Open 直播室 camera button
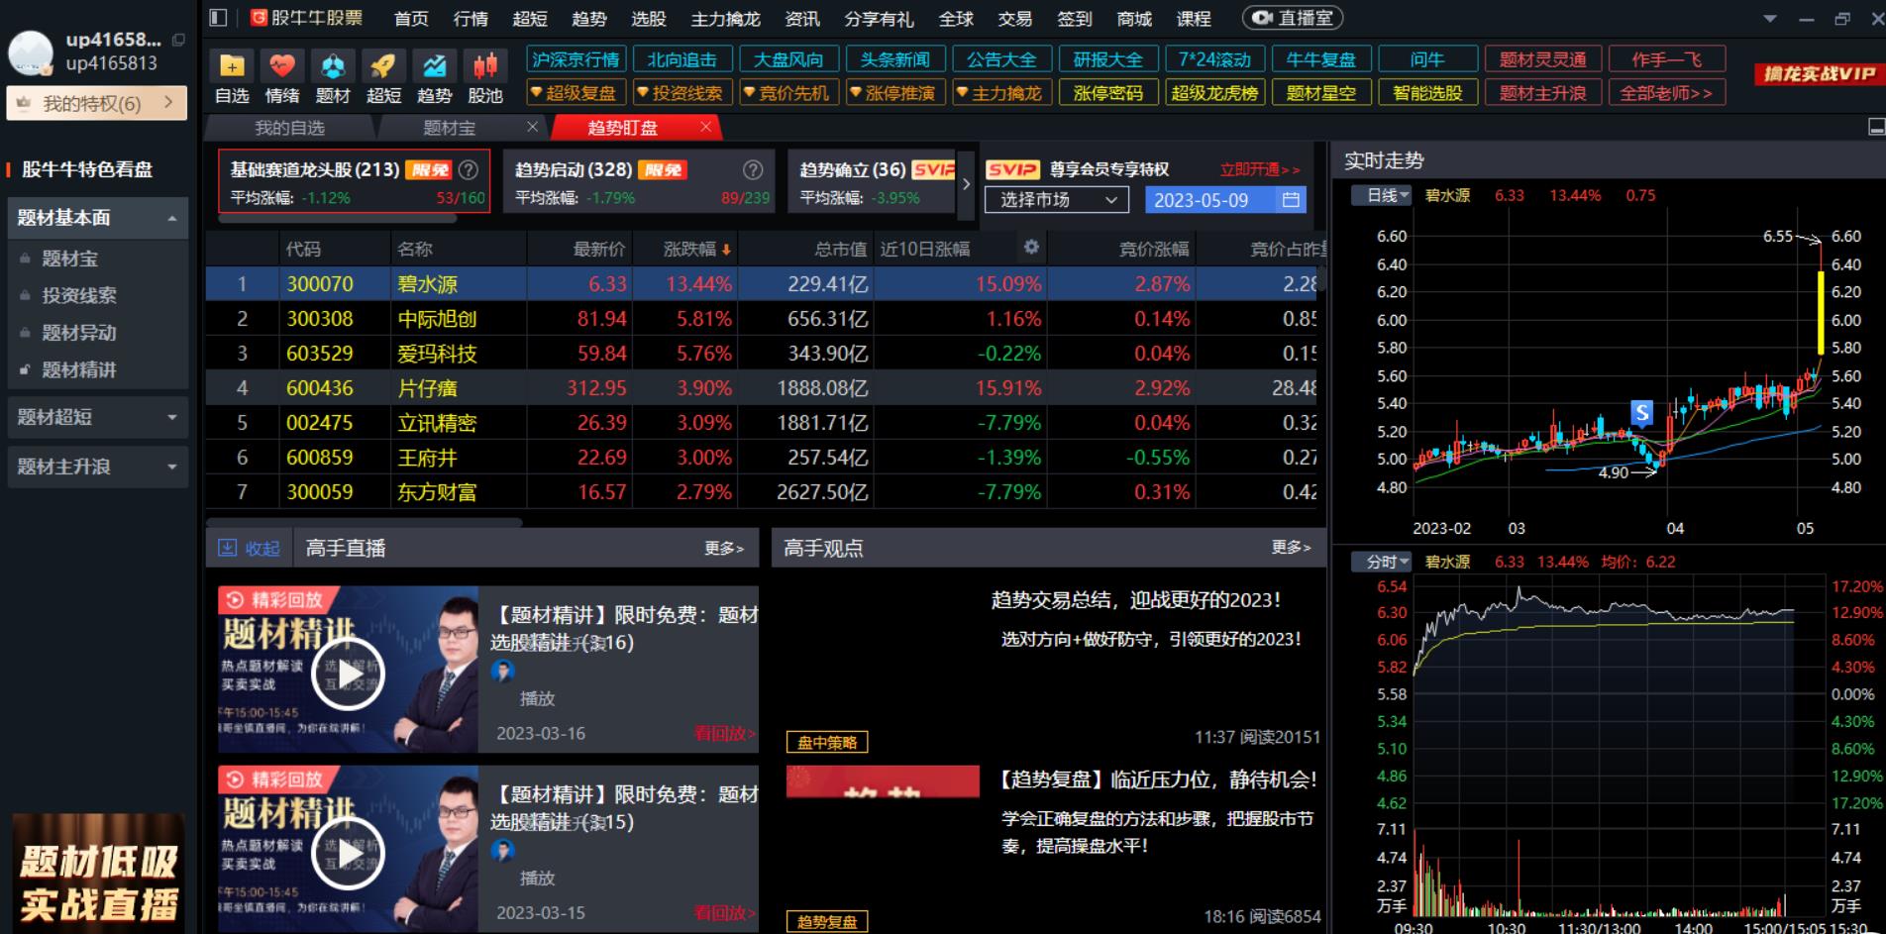Screen dimensions: 1886x934 pos(1293,18)
